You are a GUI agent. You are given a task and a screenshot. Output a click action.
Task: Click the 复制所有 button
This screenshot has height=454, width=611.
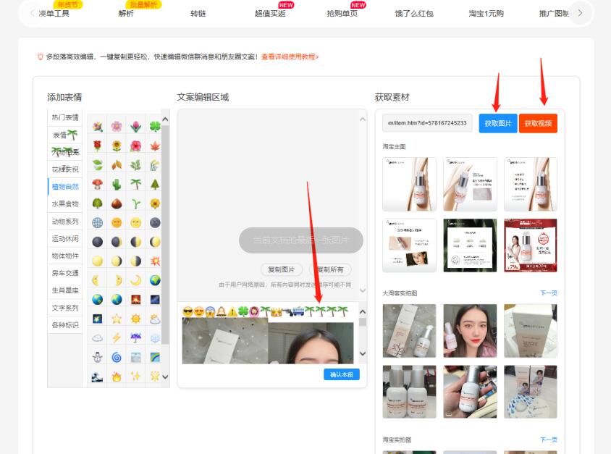330,269
